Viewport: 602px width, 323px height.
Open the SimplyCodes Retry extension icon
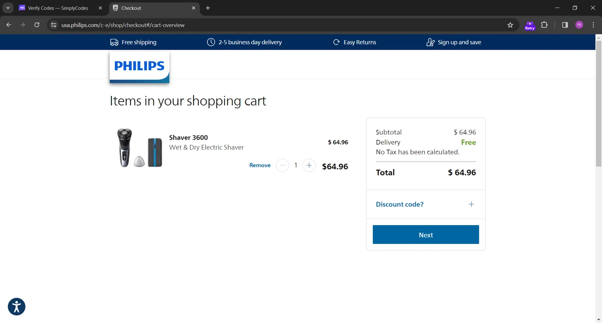coord(530,25)
